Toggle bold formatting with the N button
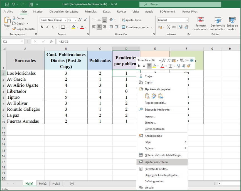The height and width of the screenshot is (191, 241). (x=42, y=27)
